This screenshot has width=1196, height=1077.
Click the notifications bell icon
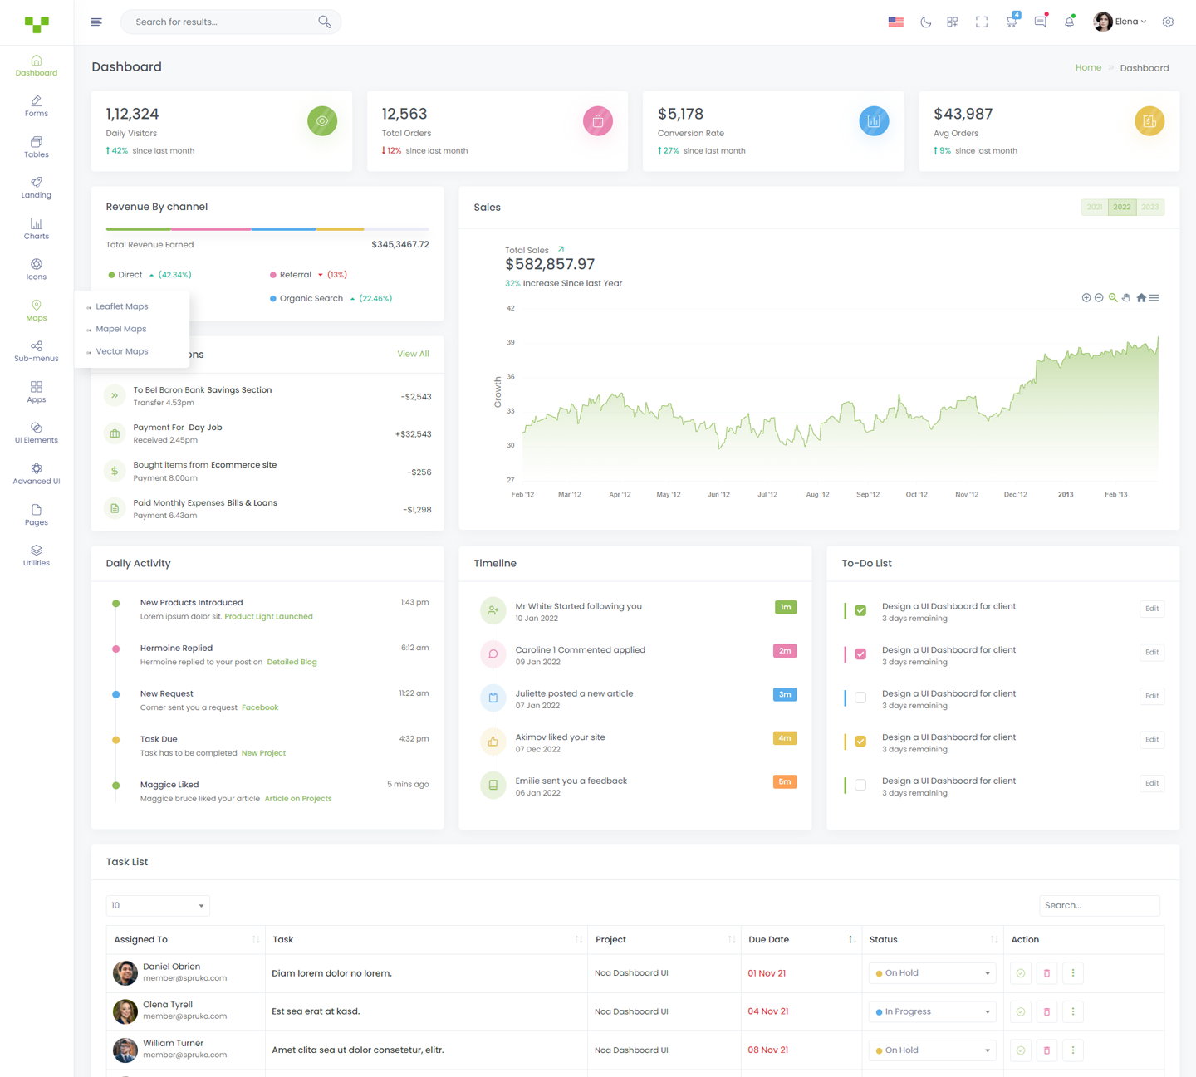coord(1069,22)
